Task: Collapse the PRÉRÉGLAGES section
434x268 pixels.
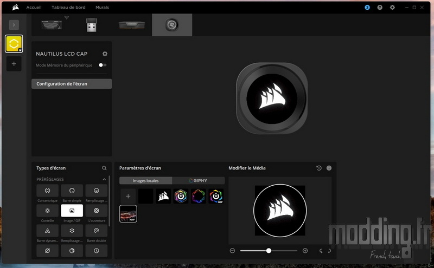Action: tap(104, 179)
